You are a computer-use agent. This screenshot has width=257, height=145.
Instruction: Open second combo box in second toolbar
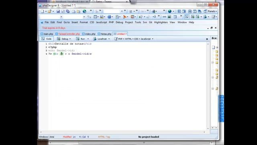pos(74,17)
